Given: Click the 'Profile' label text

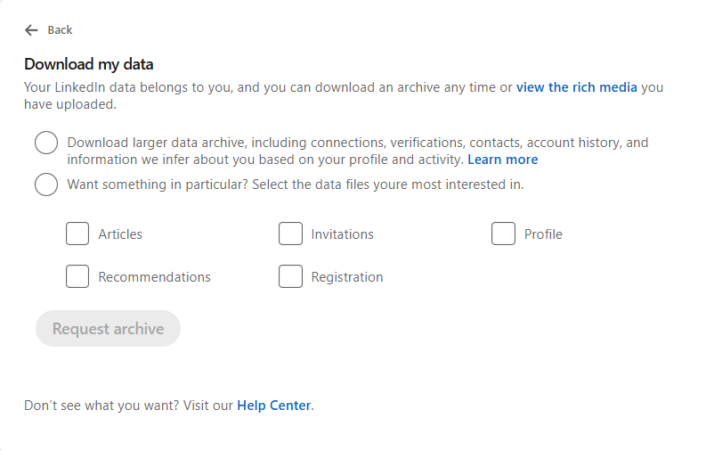Looking at the screenshot, I should [543, 234].
